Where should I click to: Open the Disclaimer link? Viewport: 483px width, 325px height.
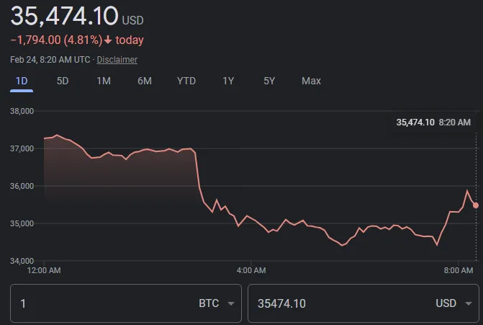pyautogui.click(x=117, y=60)
